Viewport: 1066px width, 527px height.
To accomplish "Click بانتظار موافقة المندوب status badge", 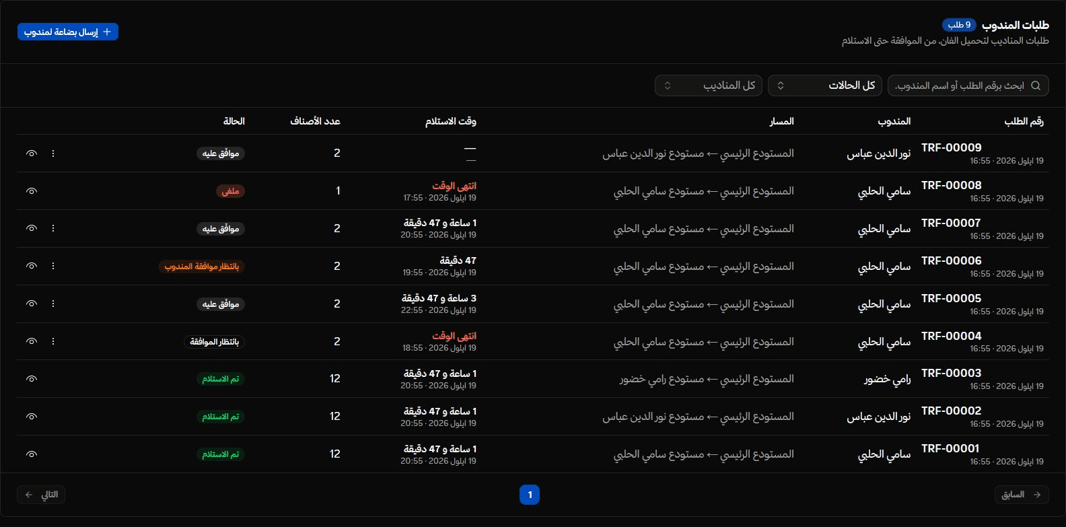I will [x=202, y=267].
